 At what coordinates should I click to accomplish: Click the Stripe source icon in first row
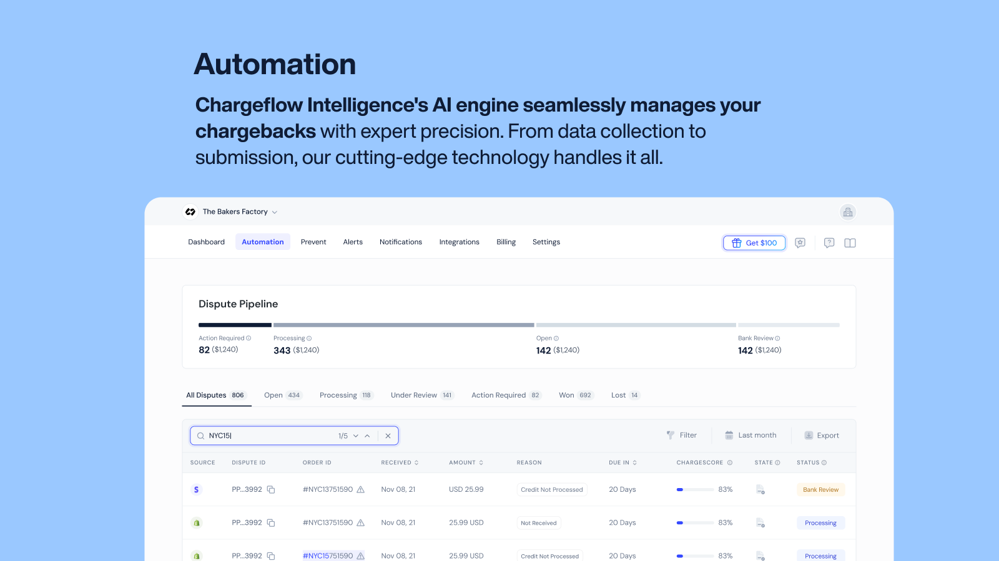point(197,489)
